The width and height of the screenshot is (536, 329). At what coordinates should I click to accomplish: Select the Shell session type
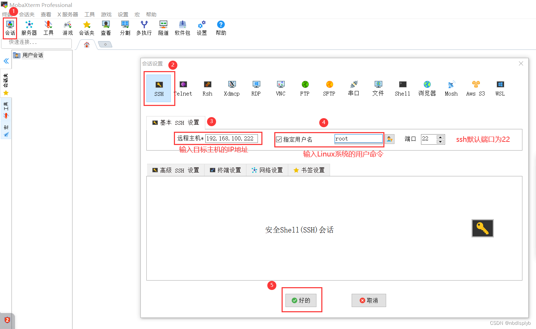click(x=403, y=89)
